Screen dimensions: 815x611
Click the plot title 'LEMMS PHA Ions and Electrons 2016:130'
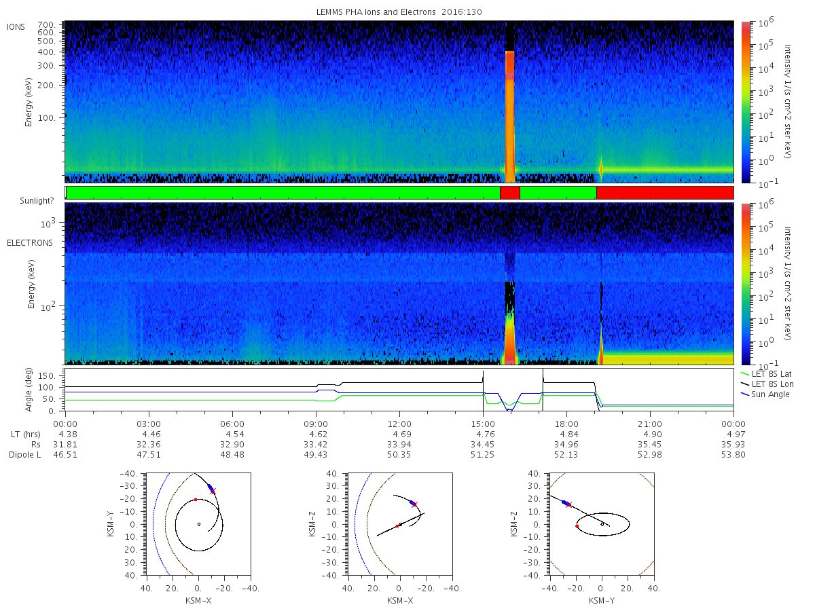pyautogui.click(x=399, y=12)
